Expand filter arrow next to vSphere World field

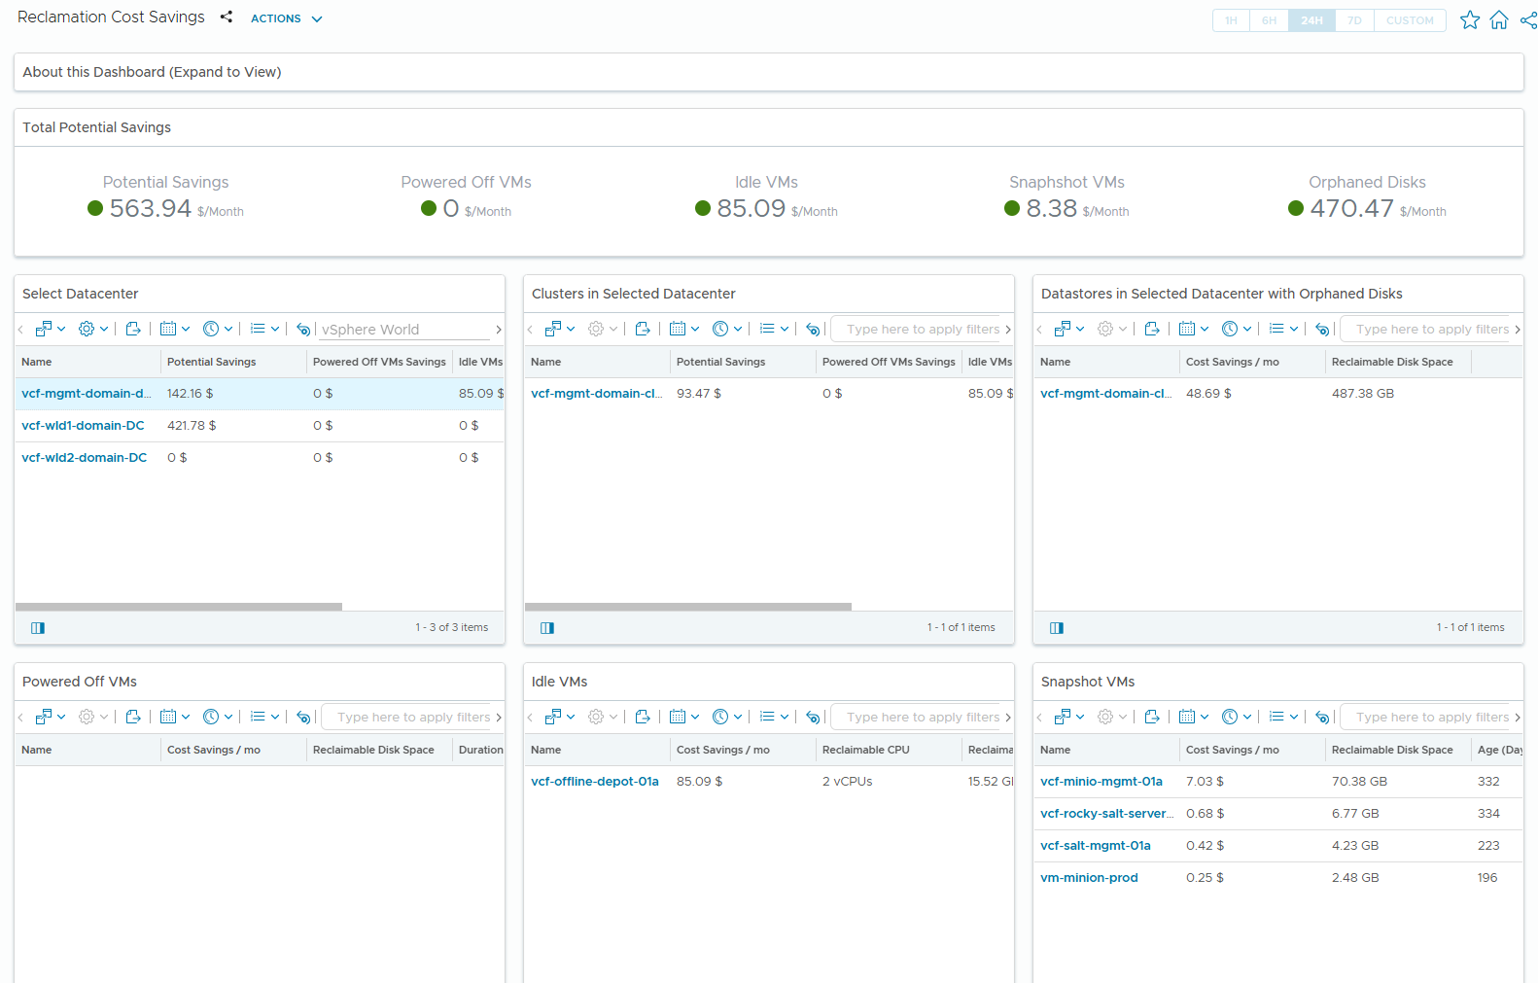[499, 330]
